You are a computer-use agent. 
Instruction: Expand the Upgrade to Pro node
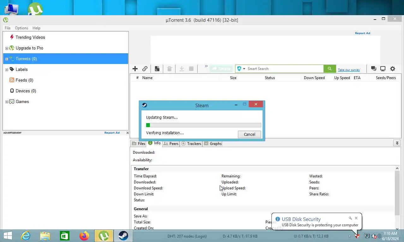(7, 48)
